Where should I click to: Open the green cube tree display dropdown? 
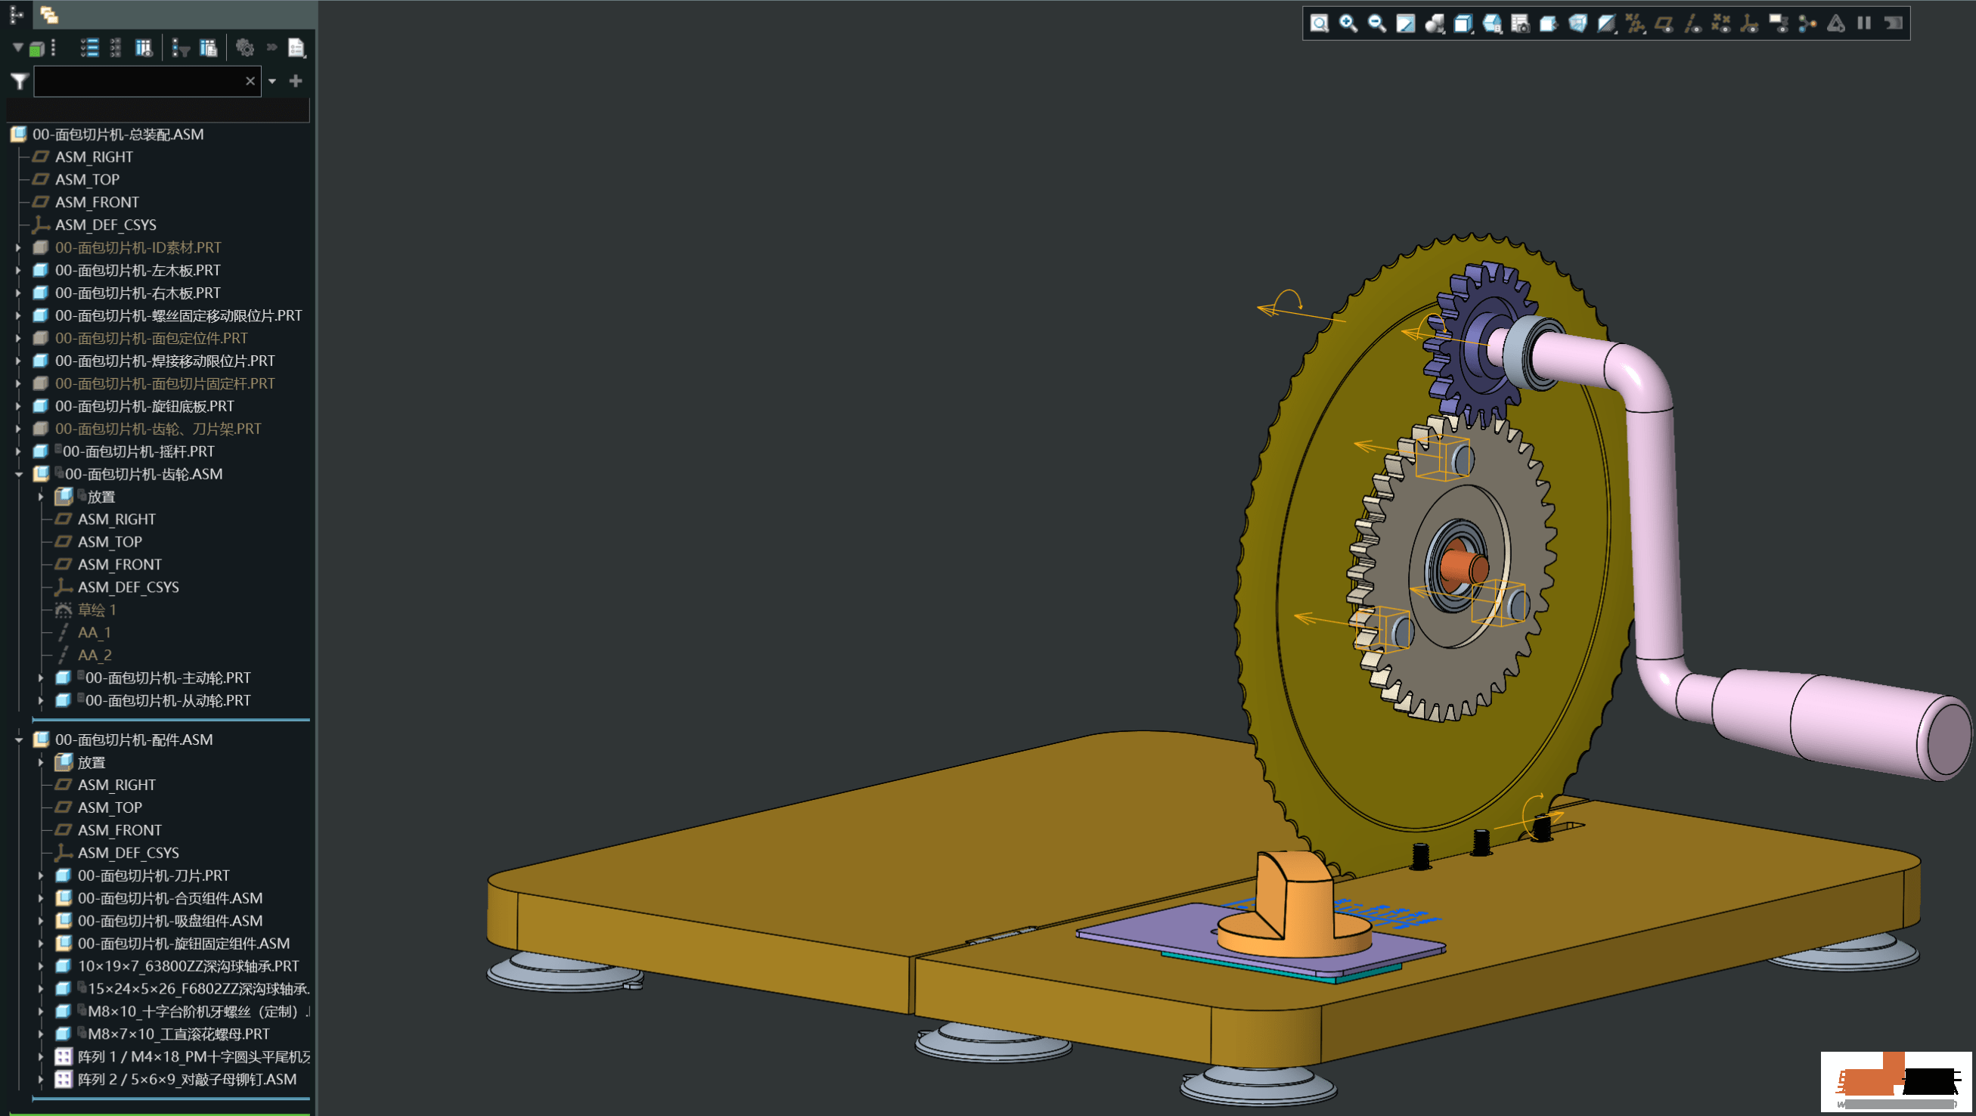click(36, 48)
